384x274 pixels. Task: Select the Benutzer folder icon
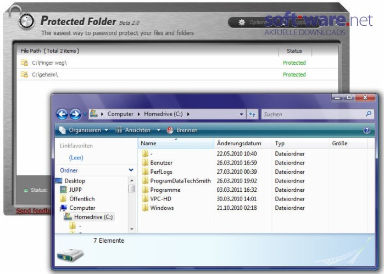(145, 162)
